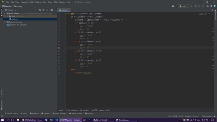Open the File menu
The height and width of the screenshot is (122, 217).
(x=7, y=2)
